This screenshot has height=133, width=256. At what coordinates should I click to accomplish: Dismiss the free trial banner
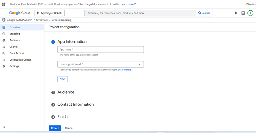click(251, 4)
